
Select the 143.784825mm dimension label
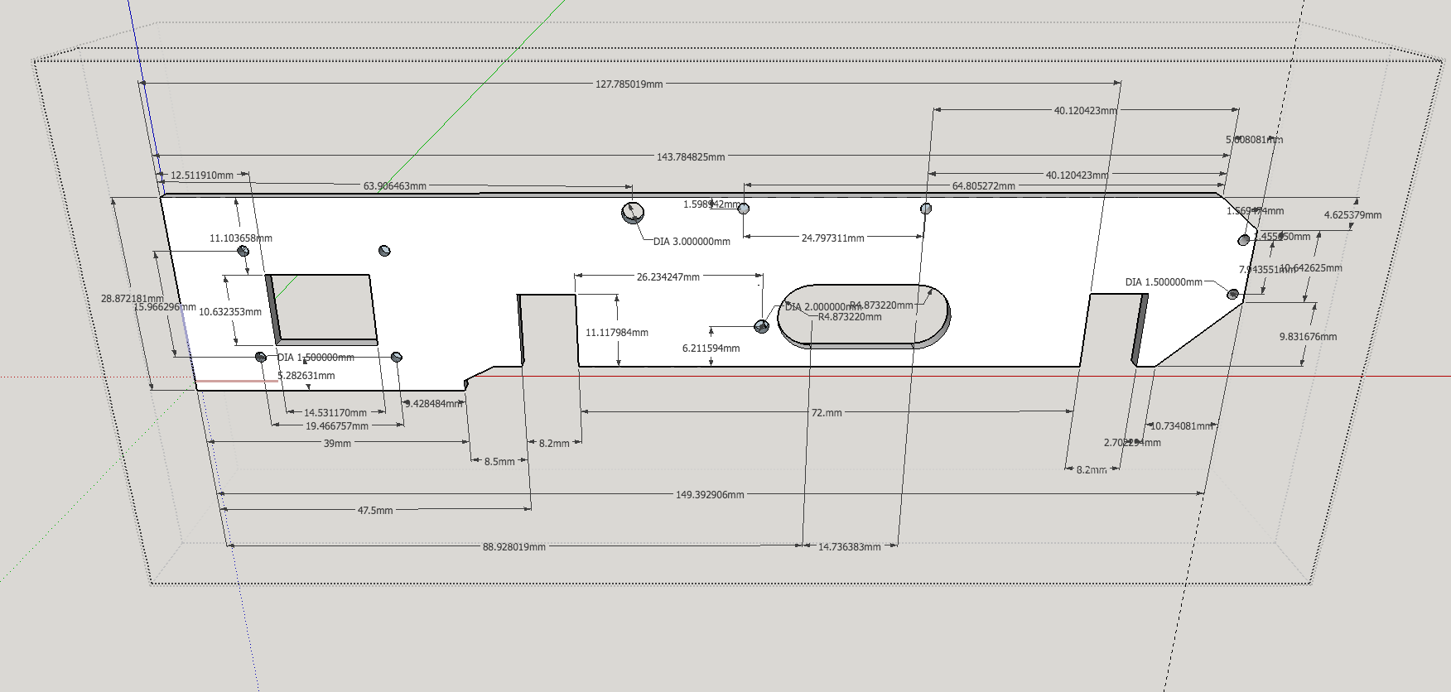[x=691, y=157]
